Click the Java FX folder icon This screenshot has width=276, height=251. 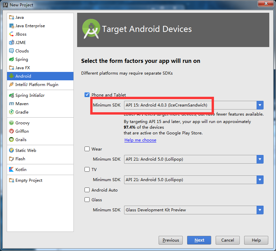pyautogui.click(x=11, y=68)
